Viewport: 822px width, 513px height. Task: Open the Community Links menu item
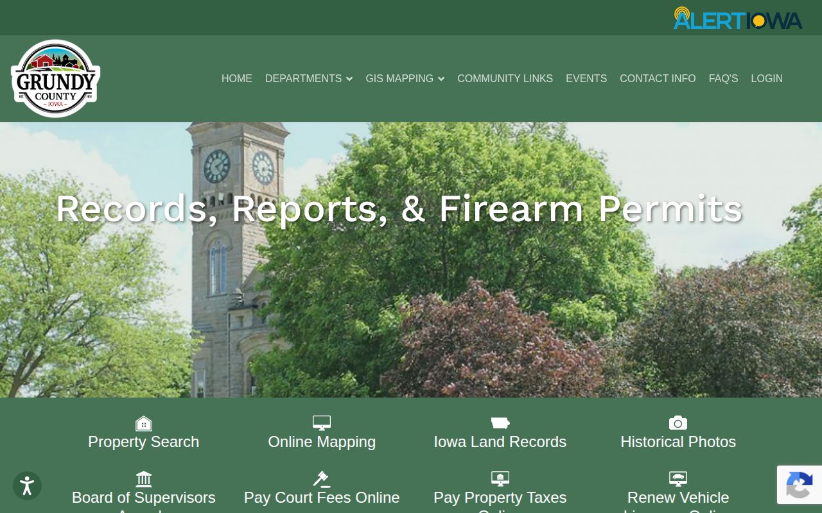coord(505,78)
